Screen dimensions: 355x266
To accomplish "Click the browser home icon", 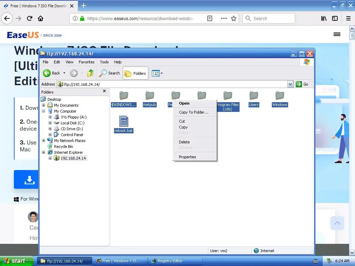I will (x=41, y=18).
